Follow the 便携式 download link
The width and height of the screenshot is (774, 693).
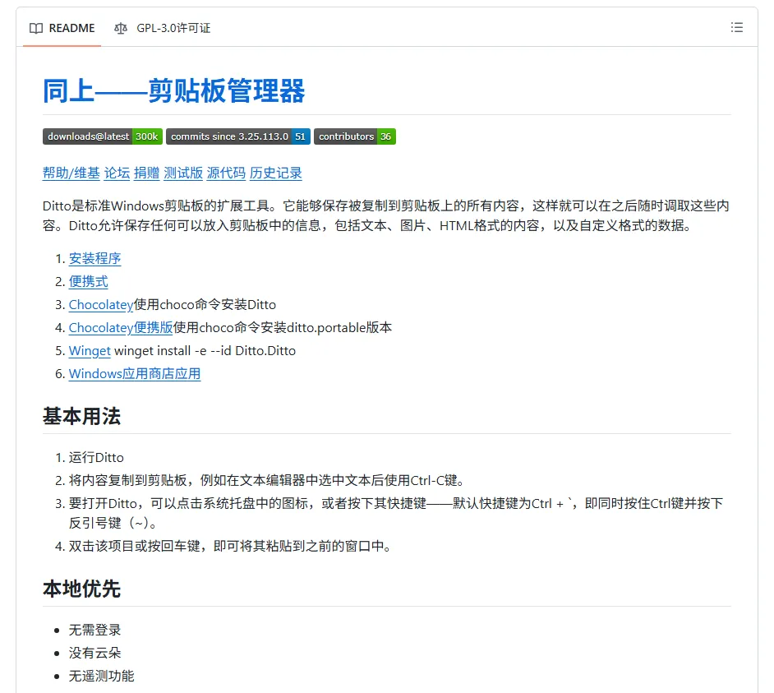click(x=89, y=281)
